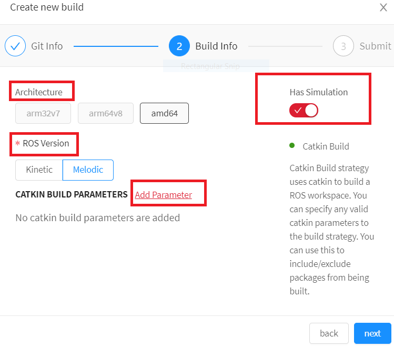394x347 pixels.
Task: Select Melodic ROS version
Action: click(88, 170)
